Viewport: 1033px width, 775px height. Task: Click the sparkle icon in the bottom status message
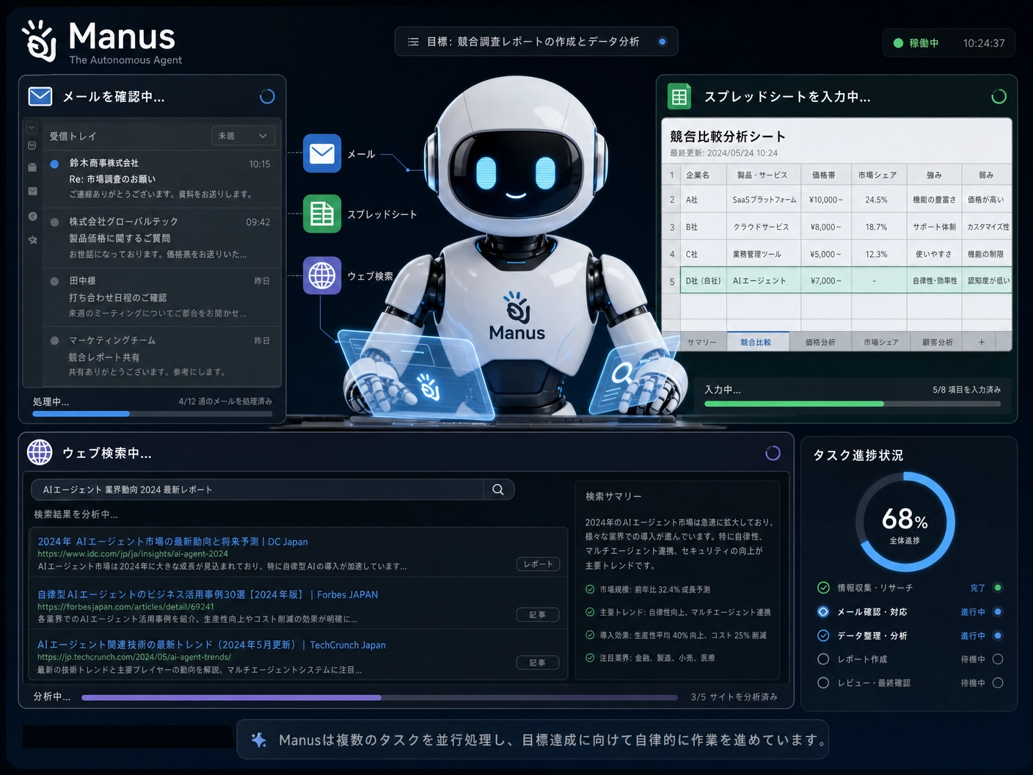click(x=258, y=740)
